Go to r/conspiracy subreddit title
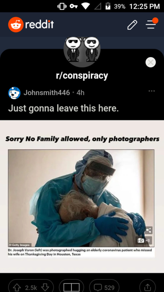The height and width of the screenshot is (292, 164). [82, 76]
